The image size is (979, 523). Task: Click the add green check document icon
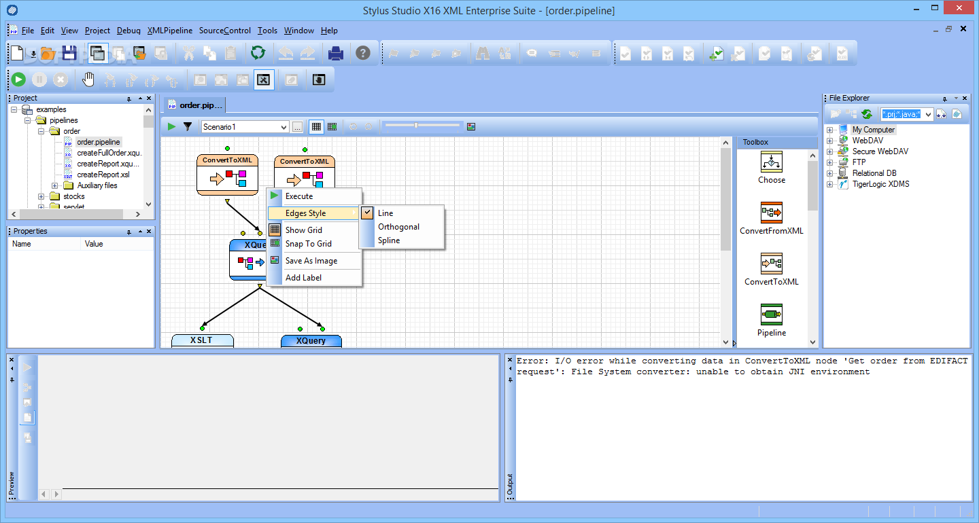tap(715, 53)
